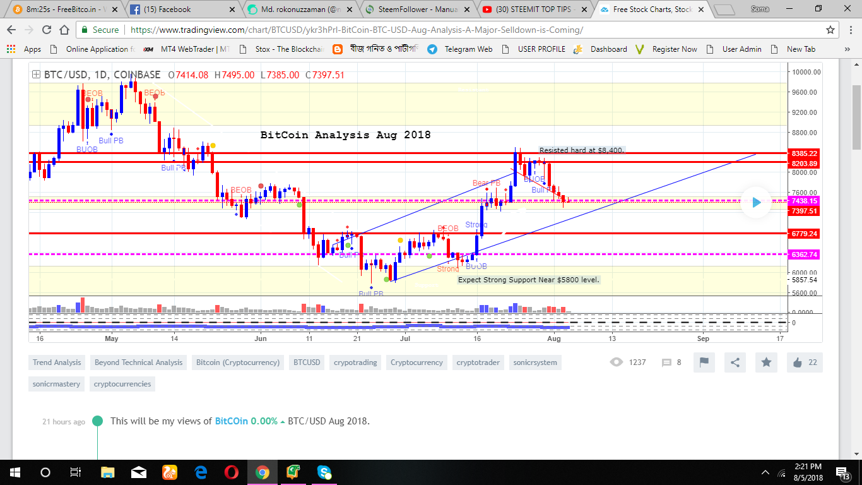Open the share icon for this idea

(735, 362)
